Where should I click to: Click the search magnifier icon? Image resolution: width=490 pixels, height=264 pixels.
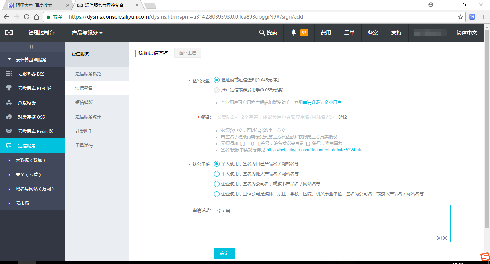click(262, 33)
